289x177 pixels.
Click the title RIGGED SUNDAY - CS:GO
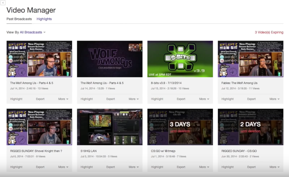click(239, 151)
